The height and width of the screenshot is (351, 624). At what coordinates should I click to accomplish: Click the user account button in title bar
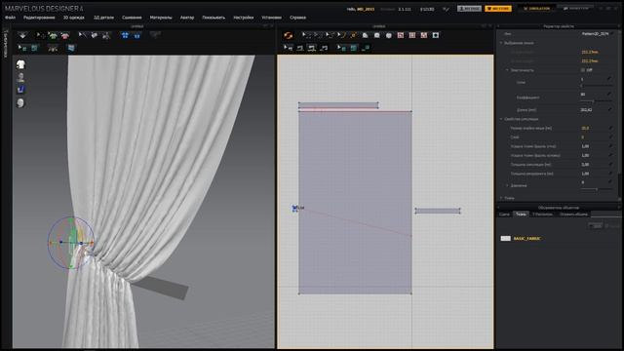[x=469, y=9]
